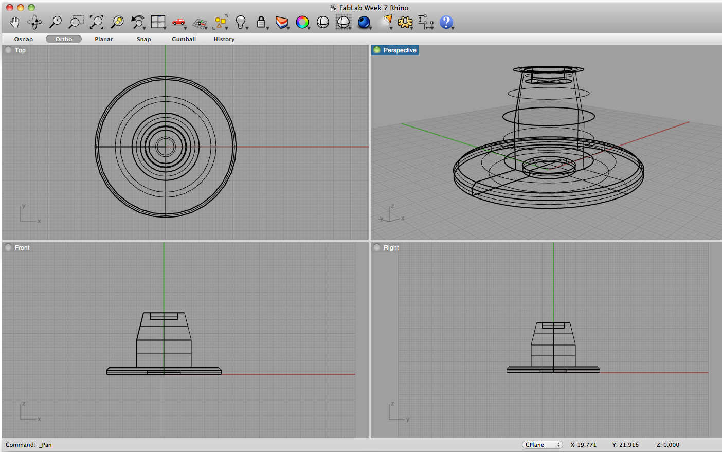Open the four-viewport layout tool
This screenshot has width=722, height=452.
click(158, 22)
